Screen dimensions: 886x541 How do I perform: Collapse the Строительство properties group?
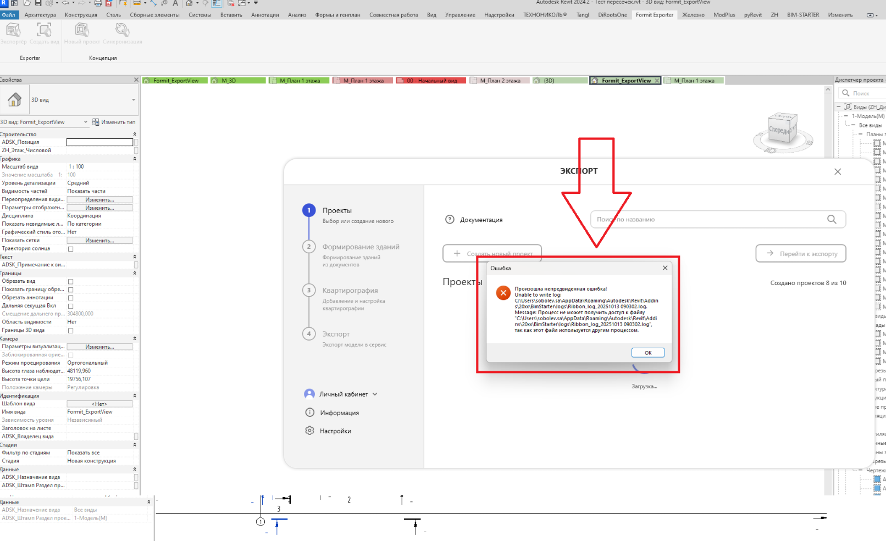click(135, 134)
